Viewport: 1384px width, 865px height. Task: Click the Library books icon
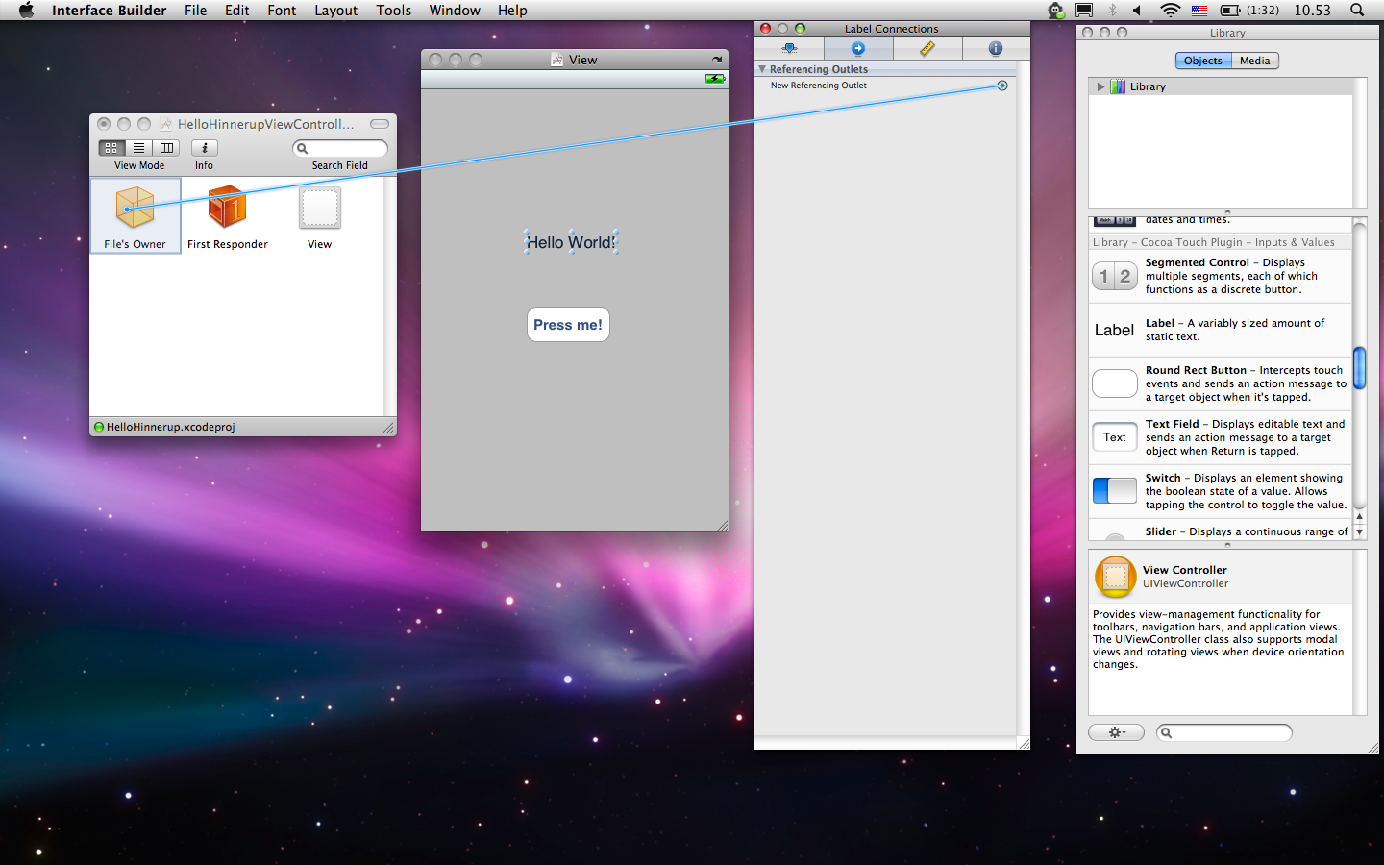[x=1118, y=86]
